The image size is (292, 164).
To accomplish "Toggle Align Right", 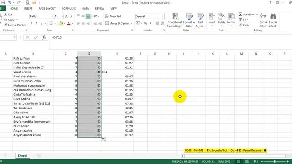I will (88, 23).
